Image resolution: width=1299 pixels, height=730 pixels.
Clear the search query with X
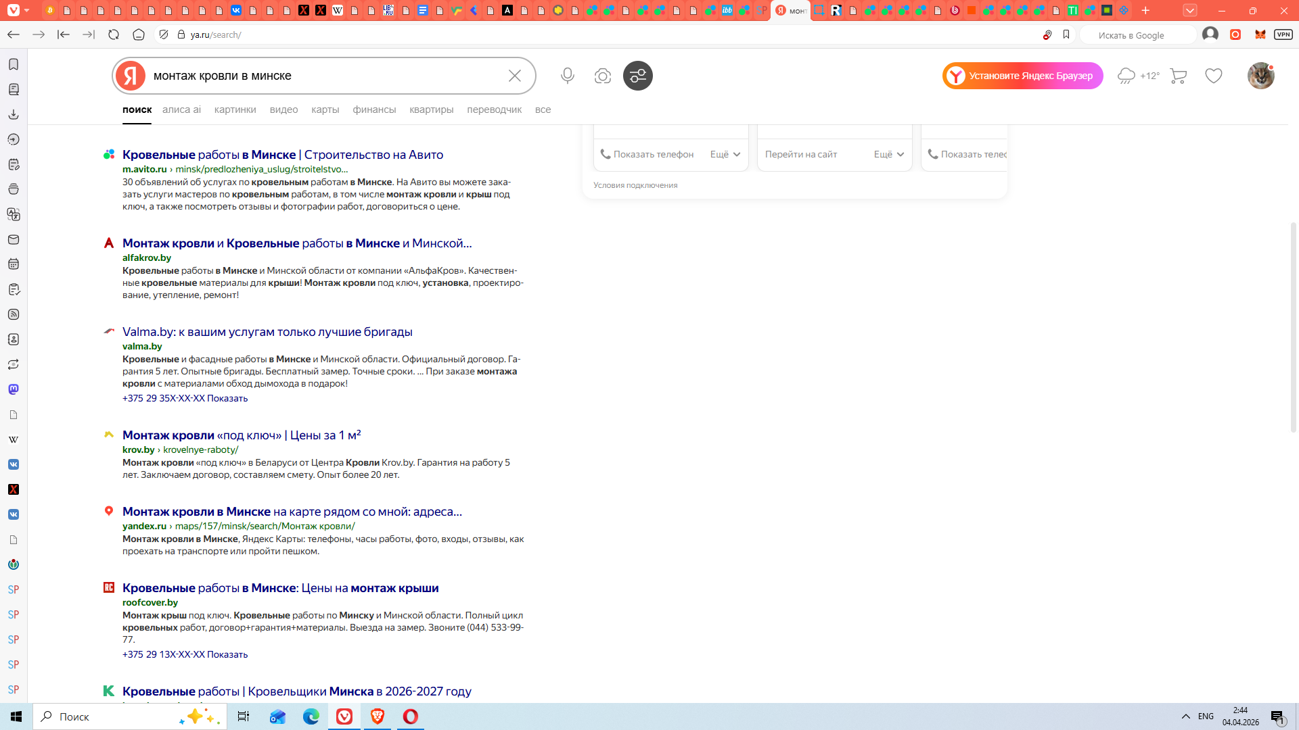(514, 76)
